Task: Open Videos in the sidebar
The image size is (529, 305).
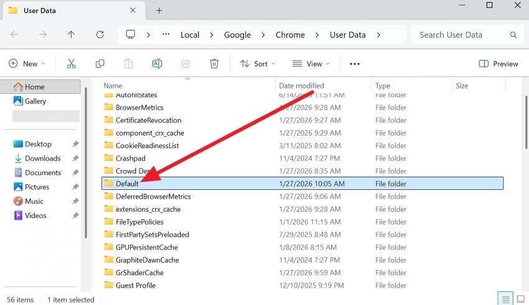Action: tap(35, 215)
